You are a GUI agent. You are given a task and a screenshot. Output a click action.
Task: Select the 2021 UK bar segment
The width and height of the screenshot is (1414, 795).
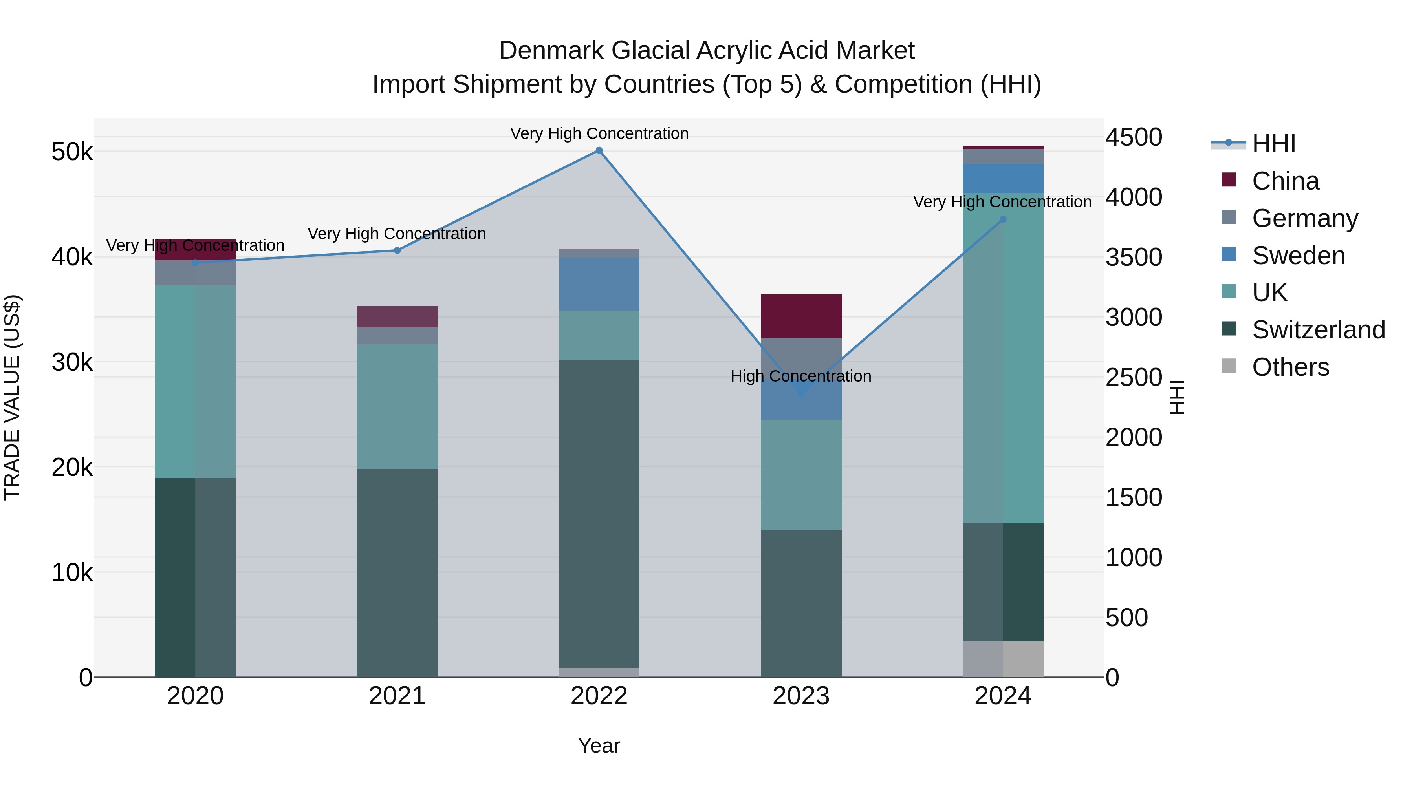[397, 407]
